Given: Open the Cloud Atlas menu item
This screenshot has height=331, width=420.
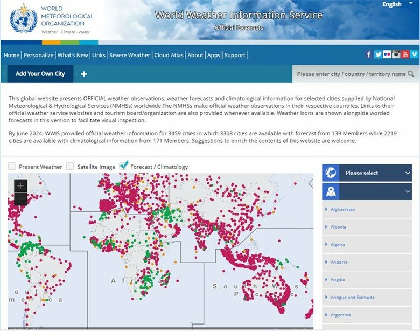Looking at the screenshot, I should [x=169, y=55].
